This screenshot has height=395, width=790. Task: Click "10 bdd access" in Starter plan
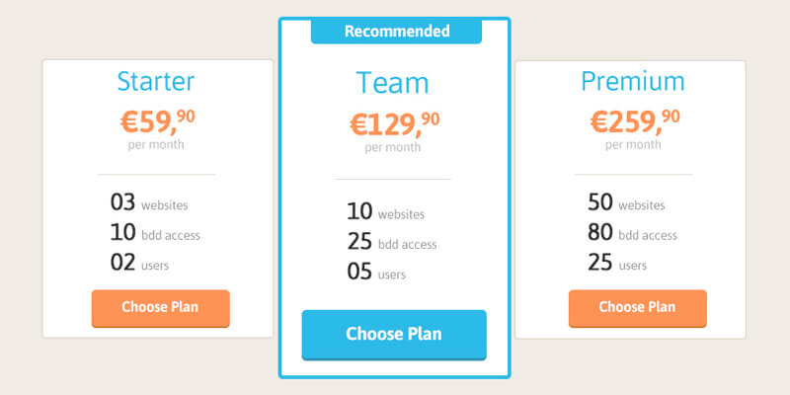click(155, 234)
